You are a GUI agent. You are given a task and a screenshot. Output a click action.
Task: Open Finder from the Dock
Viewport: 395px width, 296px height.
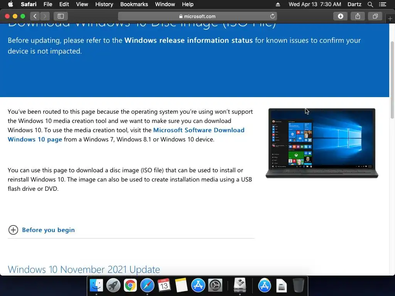pyautogui.click(x=96, y=286)
